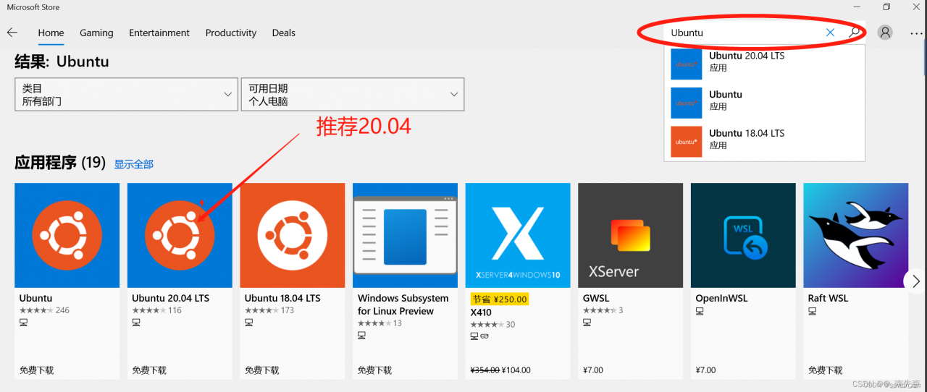This screenshot has height=392, width=927.
Task: Click the 173 ratings under Ubuntu 18.04
Action: [x=288, y=310]
